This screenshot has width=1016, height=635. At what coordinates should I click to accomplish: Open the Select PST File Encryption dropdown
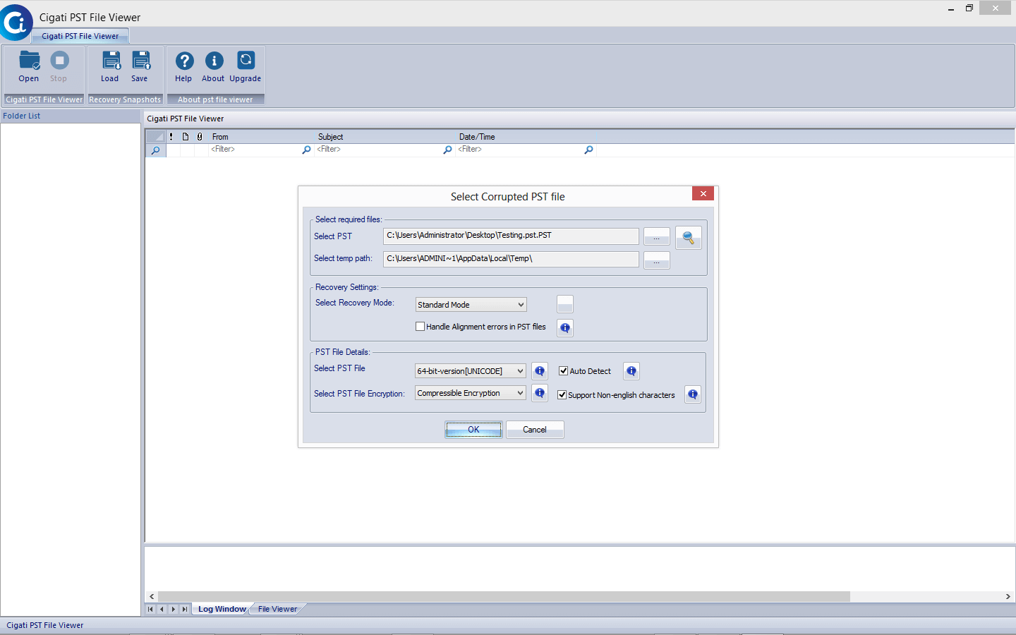click(471, 393)
